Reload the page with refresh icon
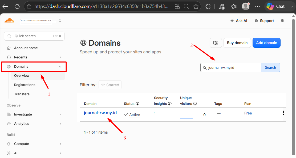Viewport: 296px width, 158px height. point(17,7)
